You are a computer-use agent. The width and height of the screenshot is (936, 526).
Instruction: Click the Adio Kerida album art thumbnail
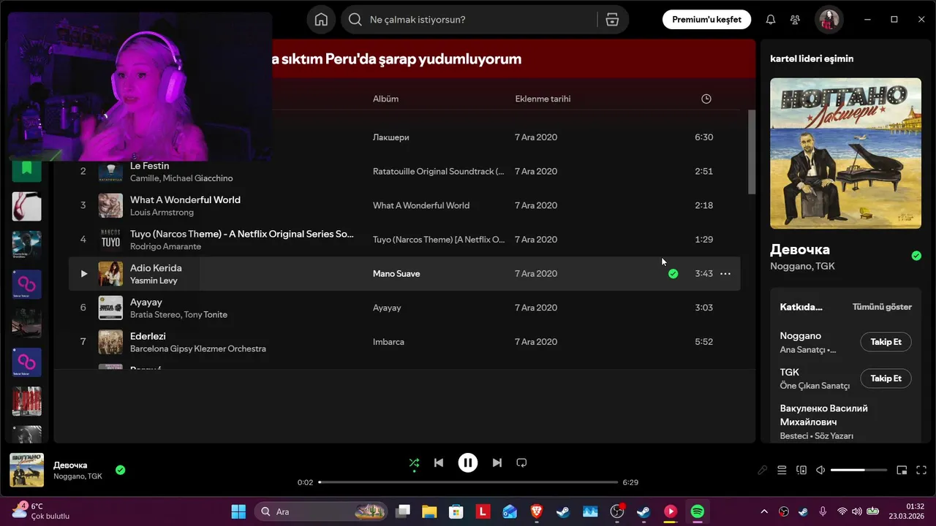(110, 273)
